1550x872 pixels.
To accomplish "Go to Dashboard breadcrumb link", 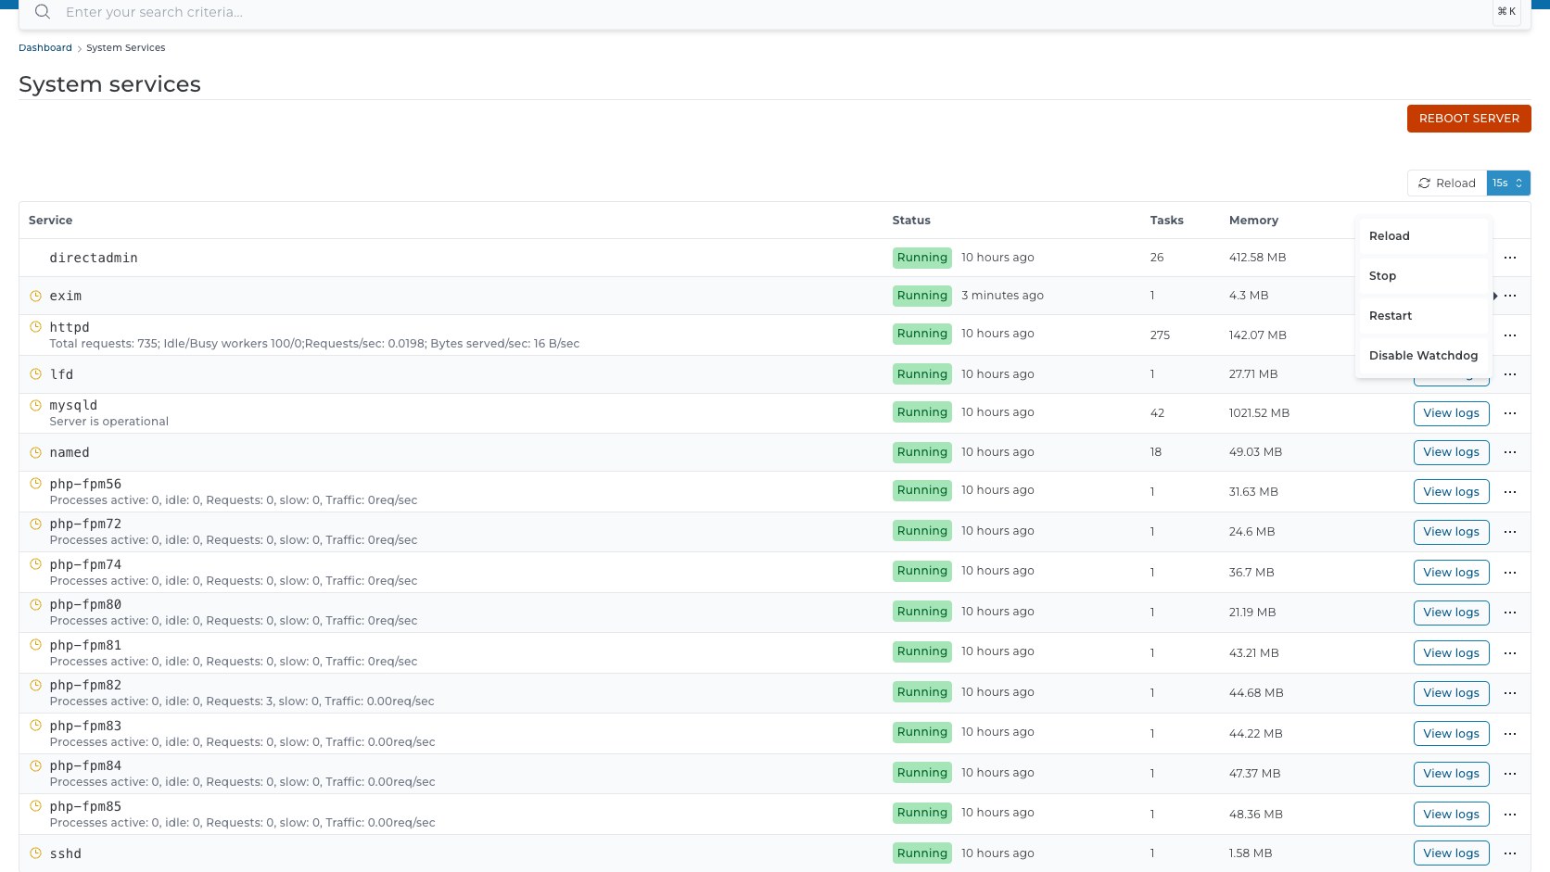I will 44,48.
